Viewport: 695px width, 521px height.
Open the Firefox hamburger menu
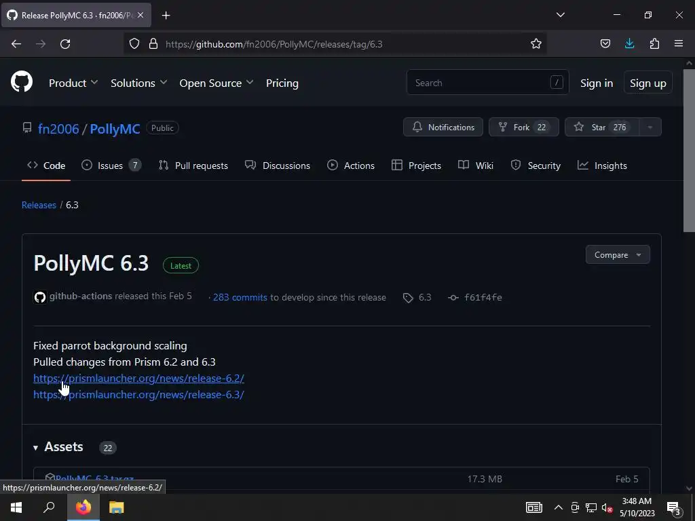[679, 44]
